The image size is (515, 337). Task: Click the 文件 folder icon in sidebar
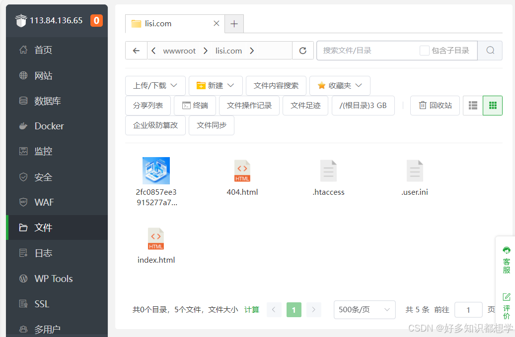[23, 227]
